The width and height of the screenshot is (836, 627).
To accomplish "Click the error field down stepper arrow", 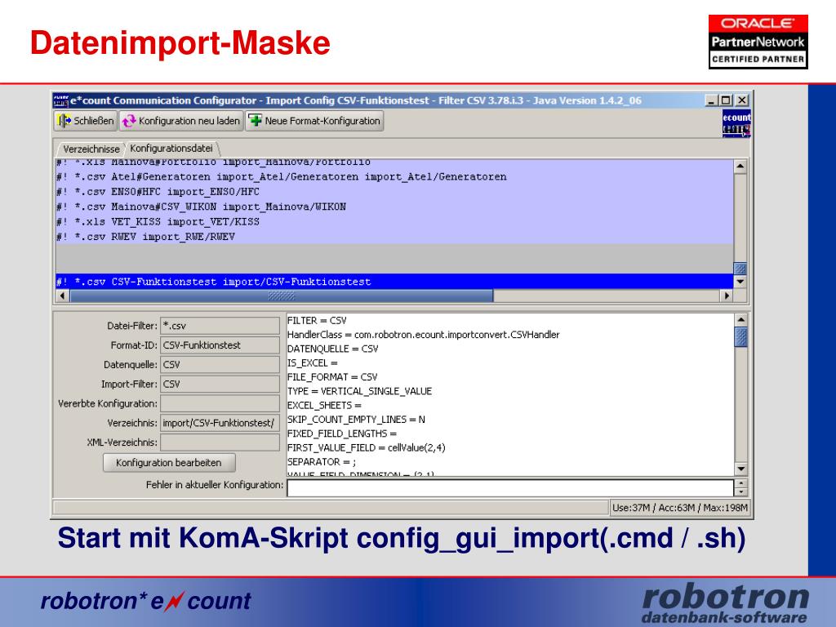I will [x=740, y=492].
